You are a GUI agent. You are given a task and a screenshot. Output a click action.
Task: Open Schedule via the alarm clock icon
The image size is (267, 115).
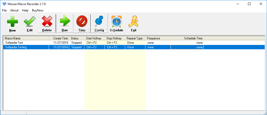click(x=116, y=21)
